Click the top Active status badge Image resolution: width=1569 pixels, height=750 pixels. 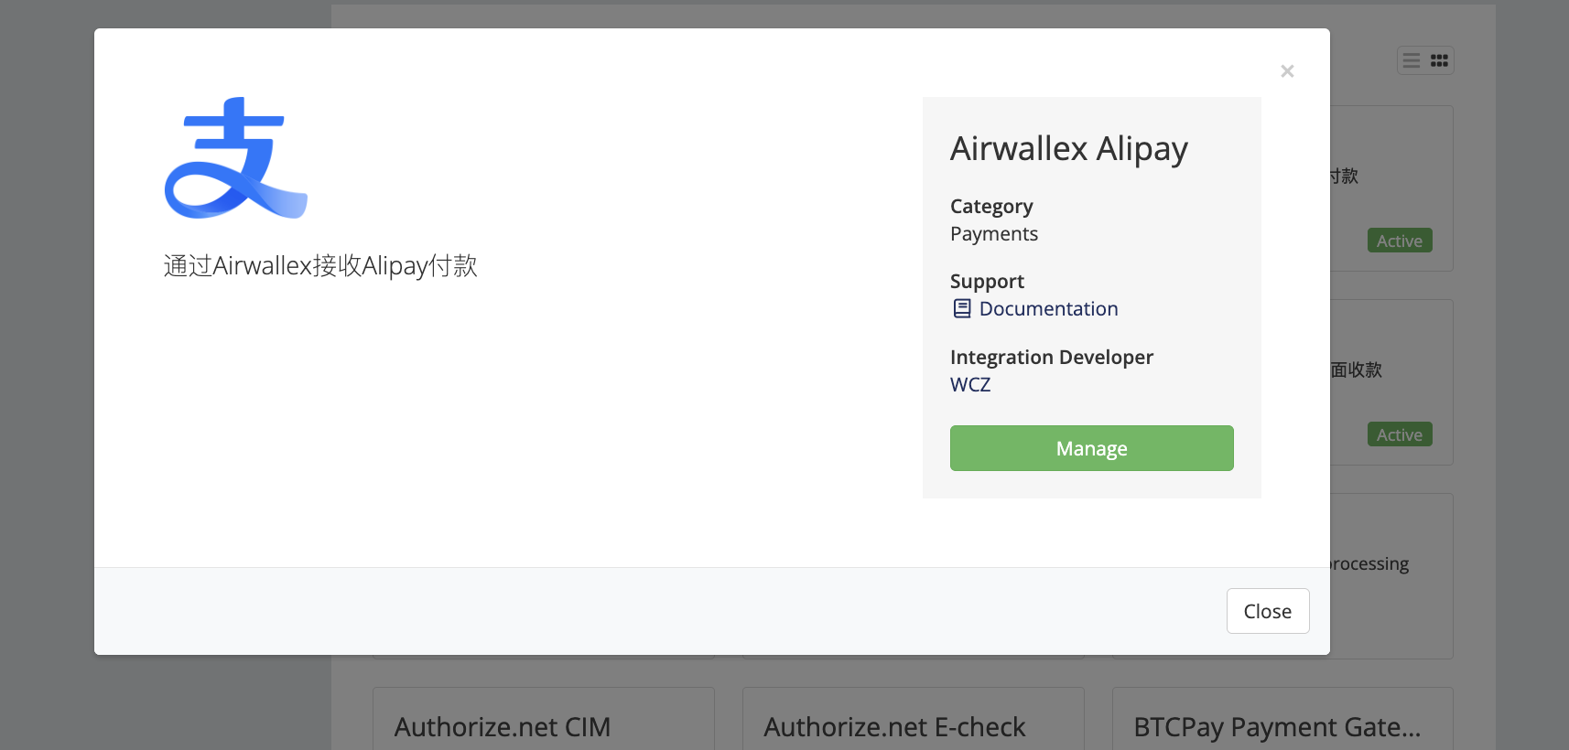click(1399, 241)
